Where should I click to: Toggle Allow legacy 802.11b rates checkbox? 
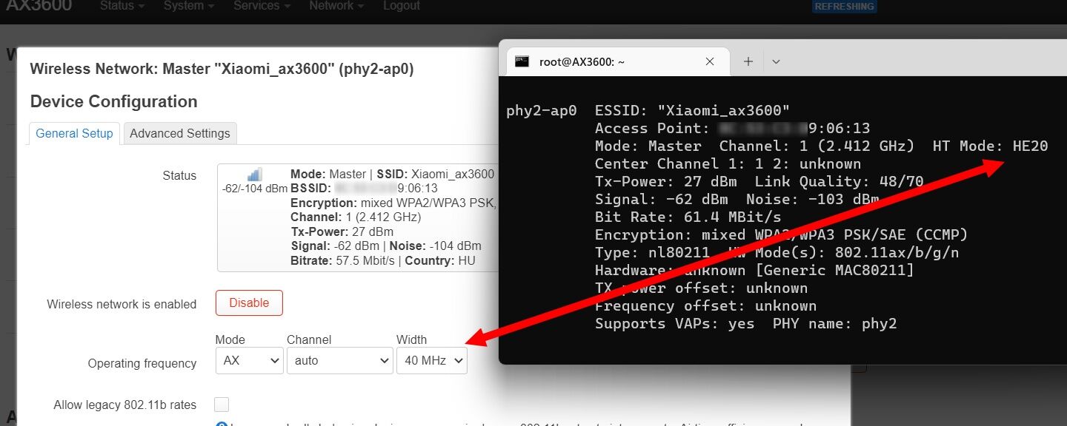(x=222, y=405)
